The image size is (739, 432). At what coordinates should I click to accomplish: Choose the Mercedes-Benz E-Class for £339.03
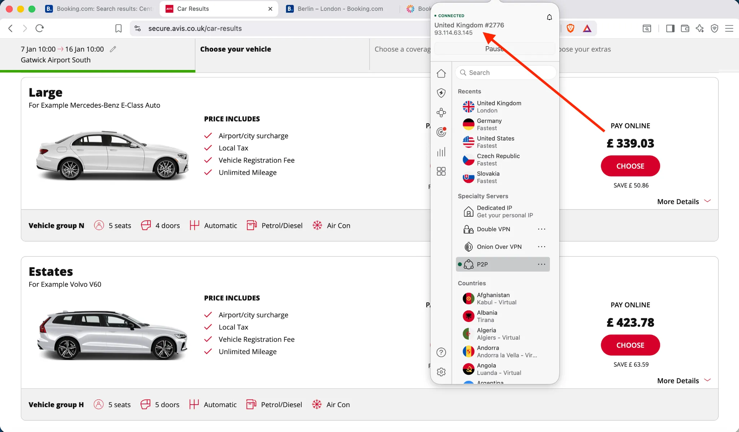point(630,166)
